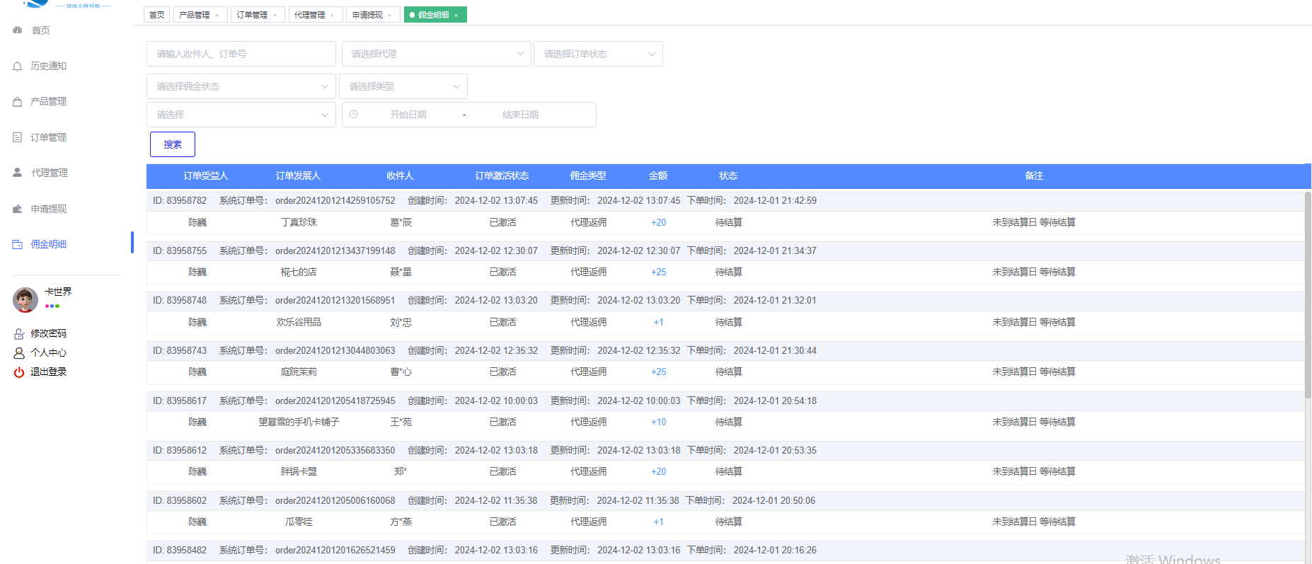This screenshot has width=1312, height=564.
Task: Click the 备注 column header
Action: coord(1034,175)
